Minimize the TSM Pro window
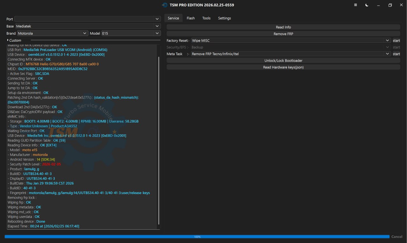 [378, 5]
